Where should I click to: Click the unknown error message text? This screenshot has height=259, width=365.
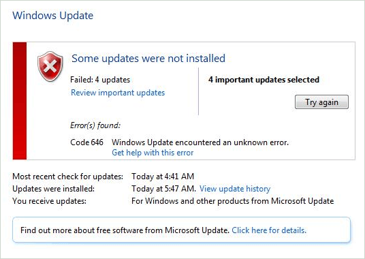[200, 142]
